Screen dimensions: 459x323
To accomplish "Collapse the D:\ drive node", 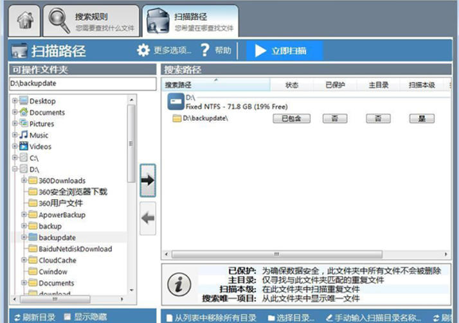I will coord(15,169).
